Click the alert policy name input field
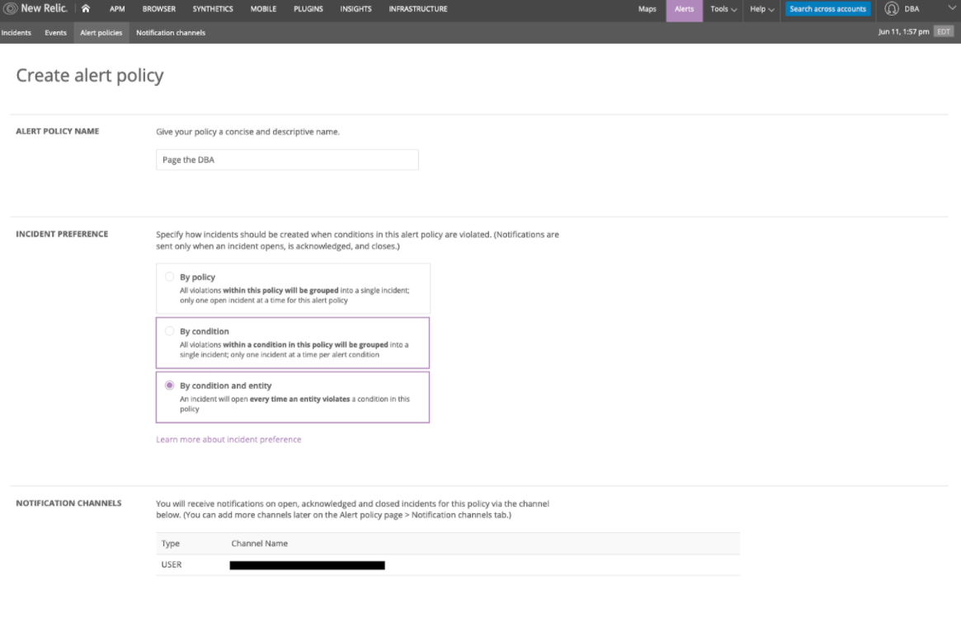Screen dimensions: 961x617 tap(287, 160)
